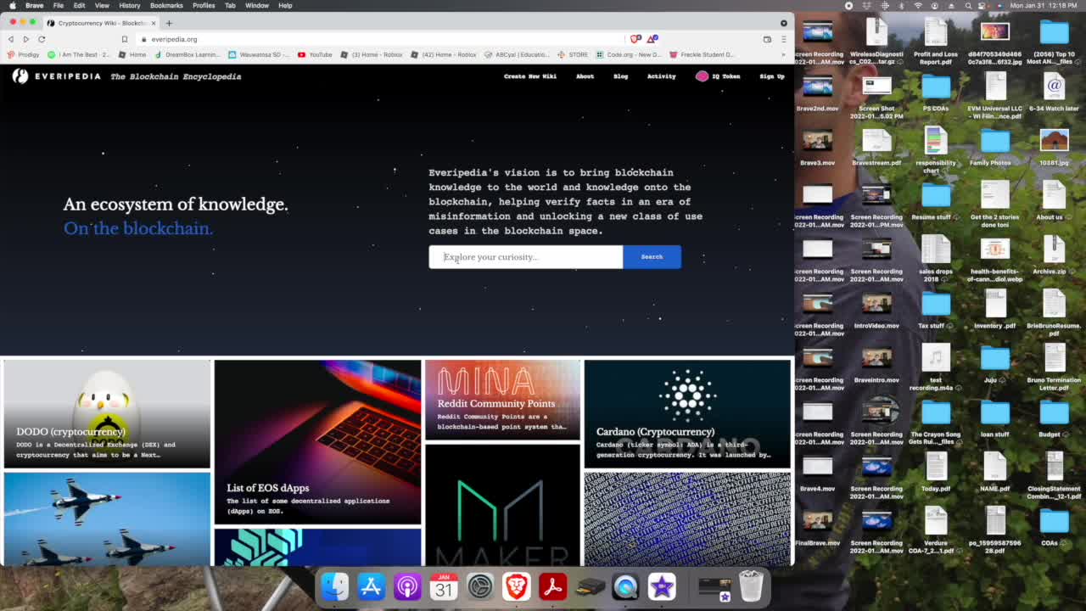Open Finder from the dock
1086x611 pixels.
[335, 586]
